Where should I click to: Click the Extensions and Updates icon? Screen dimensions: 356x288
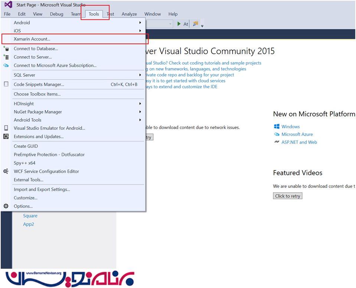[6, 136]
